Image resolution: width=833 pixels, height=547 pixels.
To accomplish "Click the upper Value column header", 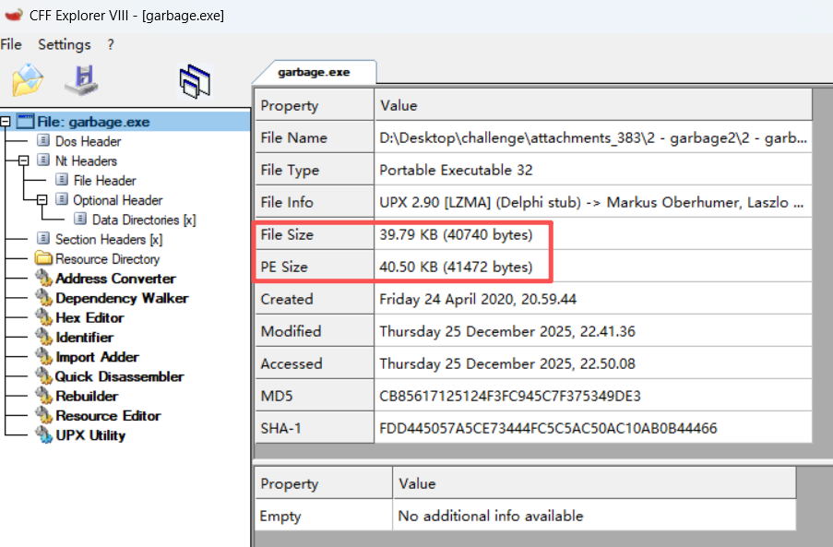I will [593, 104].
